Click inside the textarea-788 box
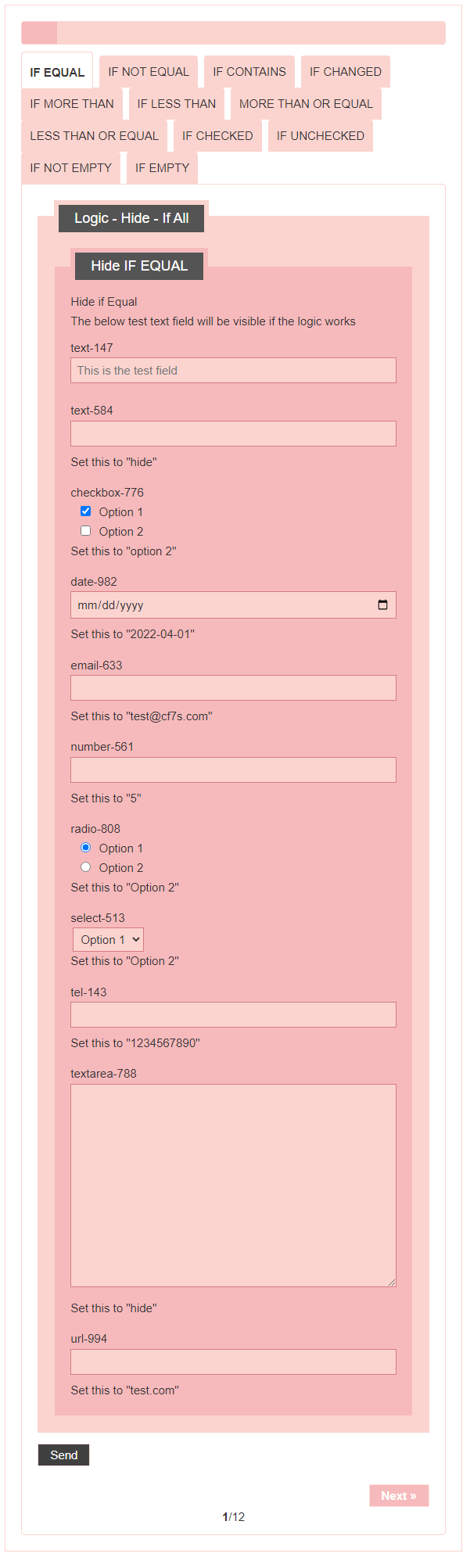 pos(233,1185)
